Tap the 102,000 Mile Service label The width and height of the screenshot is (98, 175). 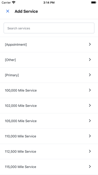tap(21, 106)
